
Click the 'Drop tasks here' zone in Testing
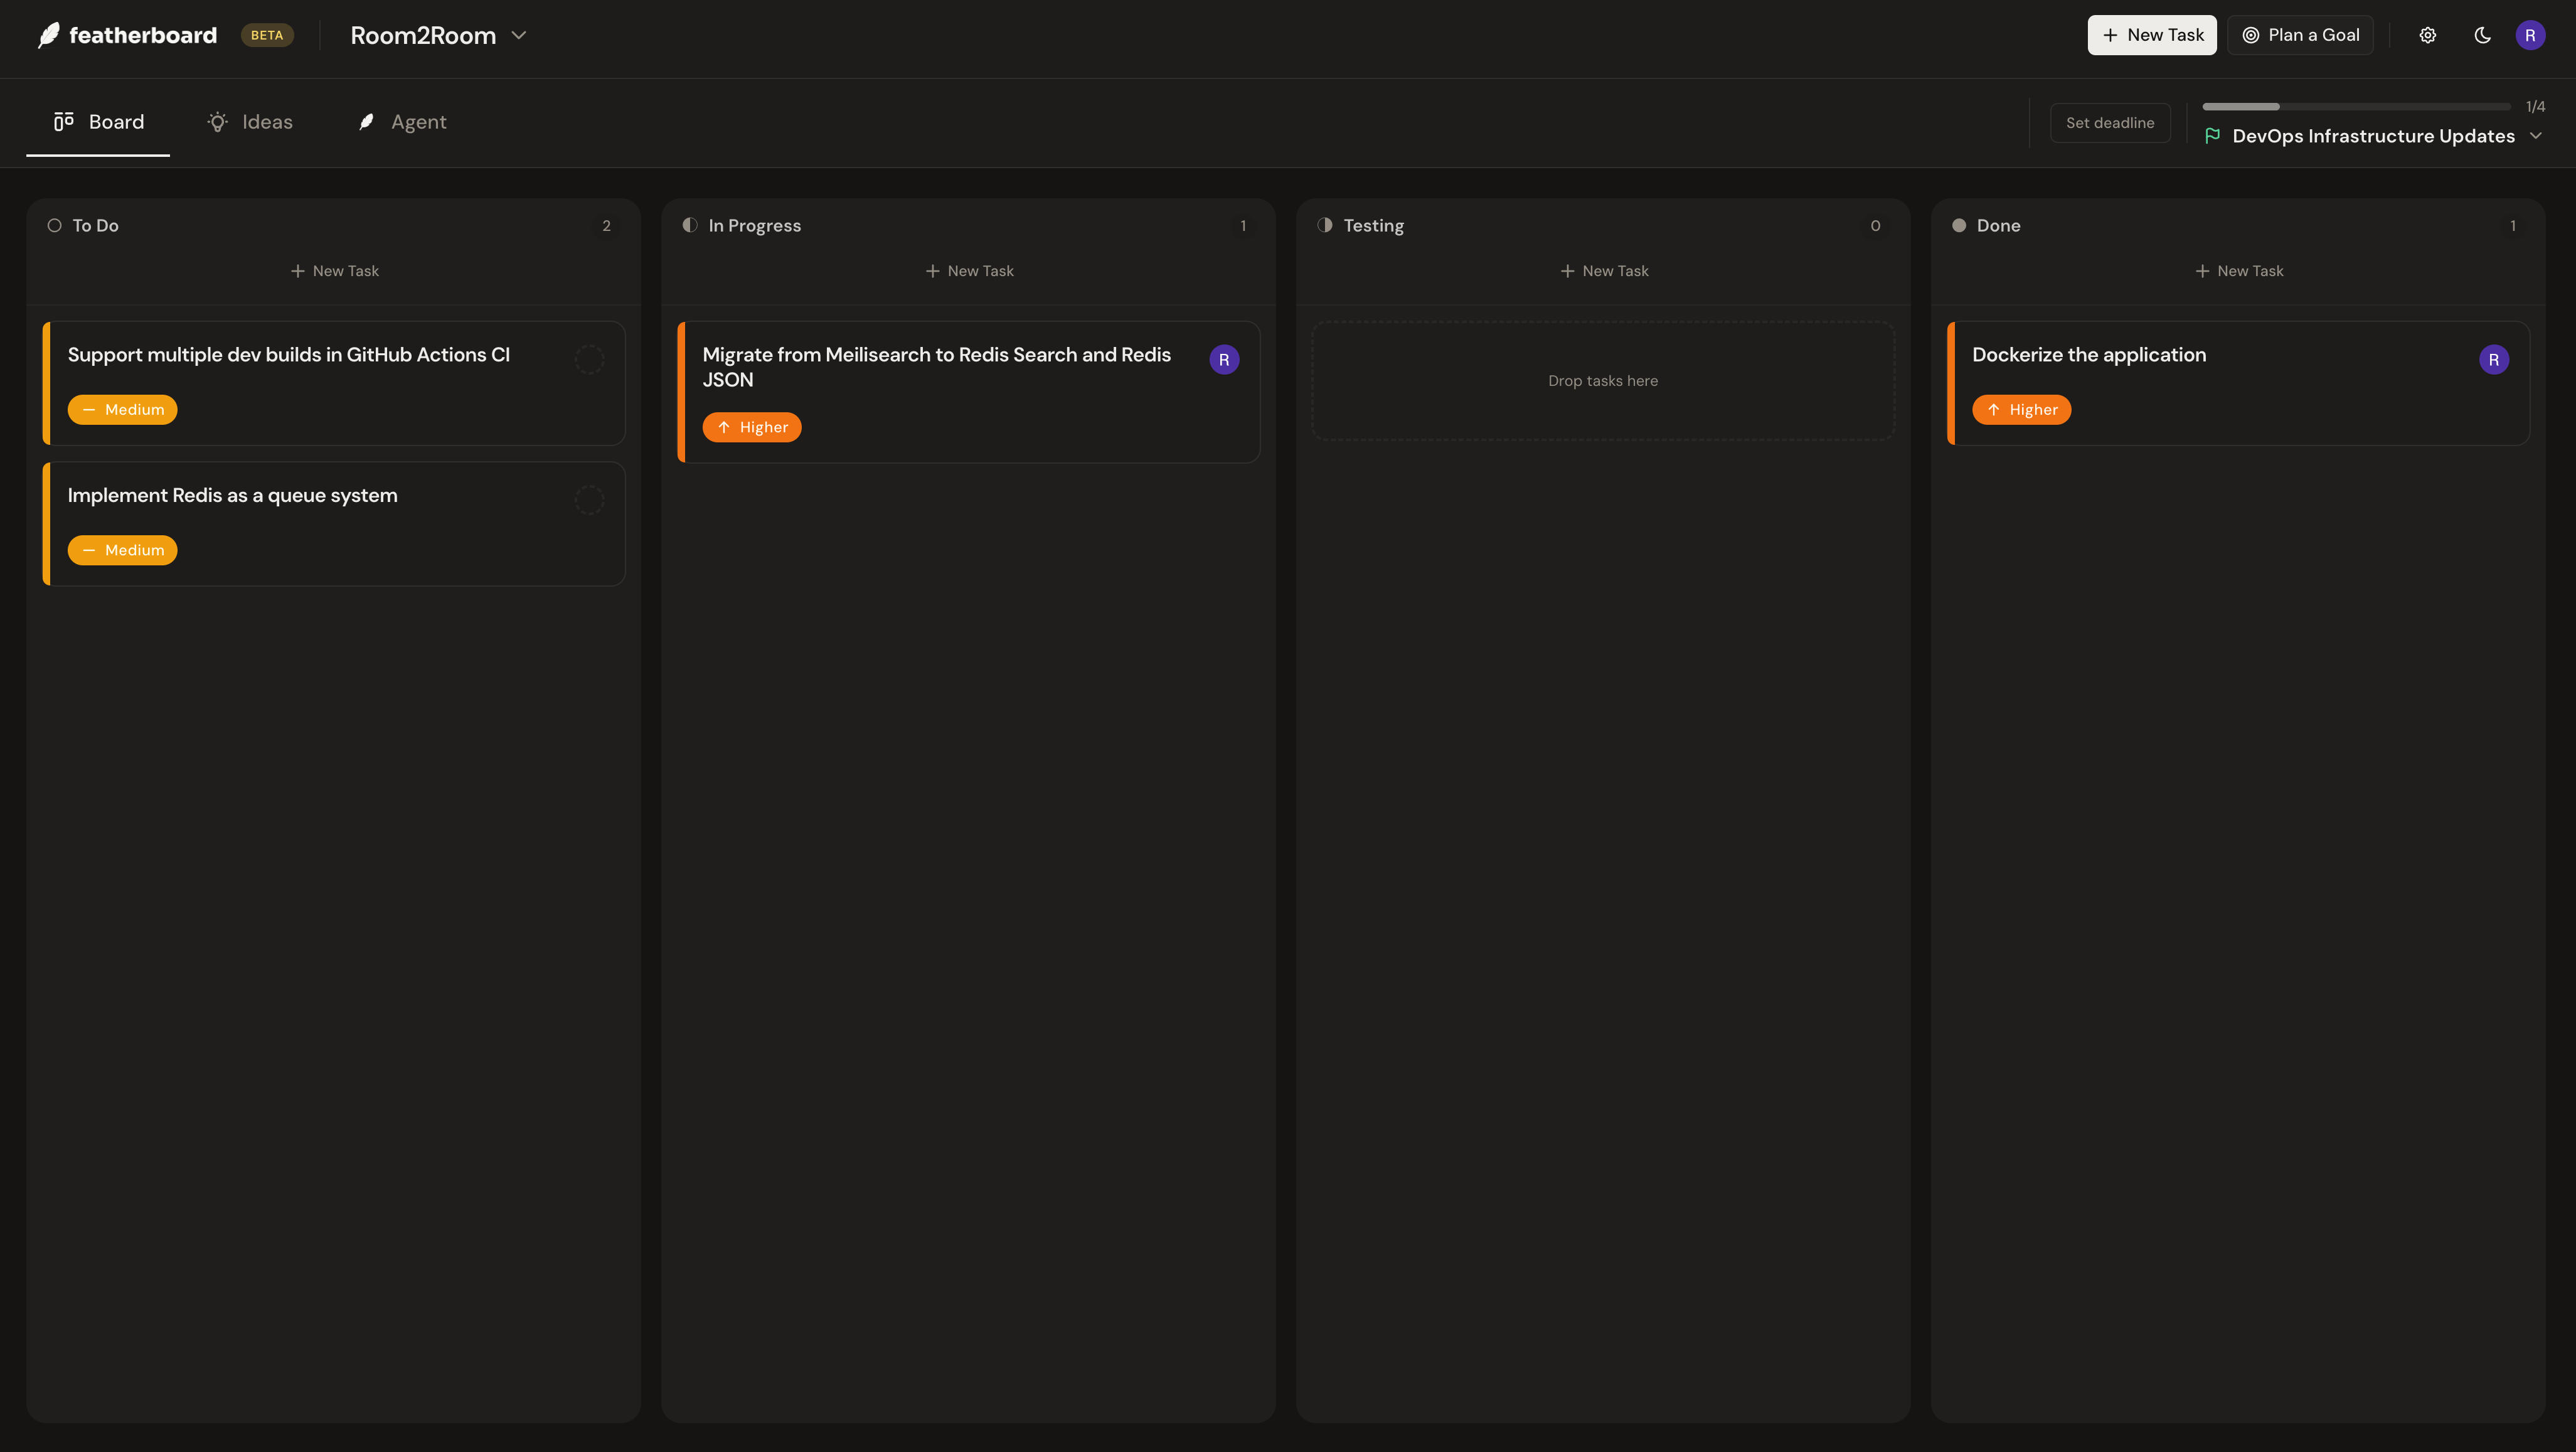point(1602,380)
